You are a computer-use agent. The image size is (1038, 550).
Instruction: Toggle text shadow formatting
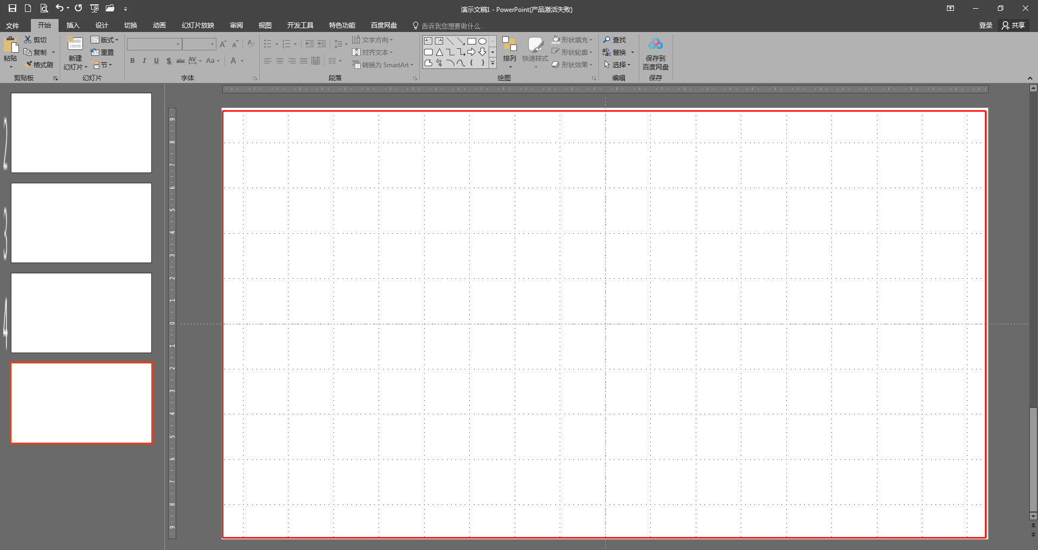[x=169, y=61]
